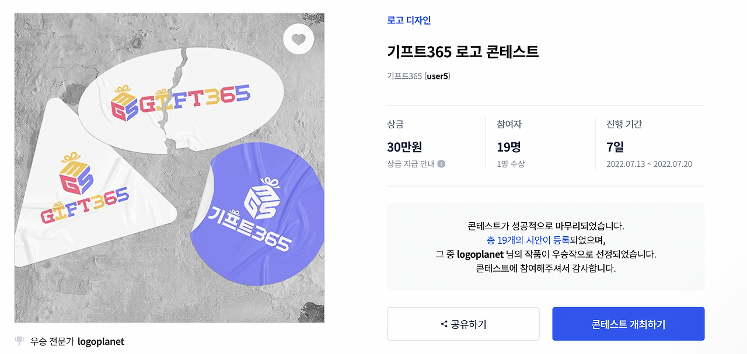747x354 pixels.
Task: Tap the help icon next to prize payout info
Action: (x=441, y=164)
